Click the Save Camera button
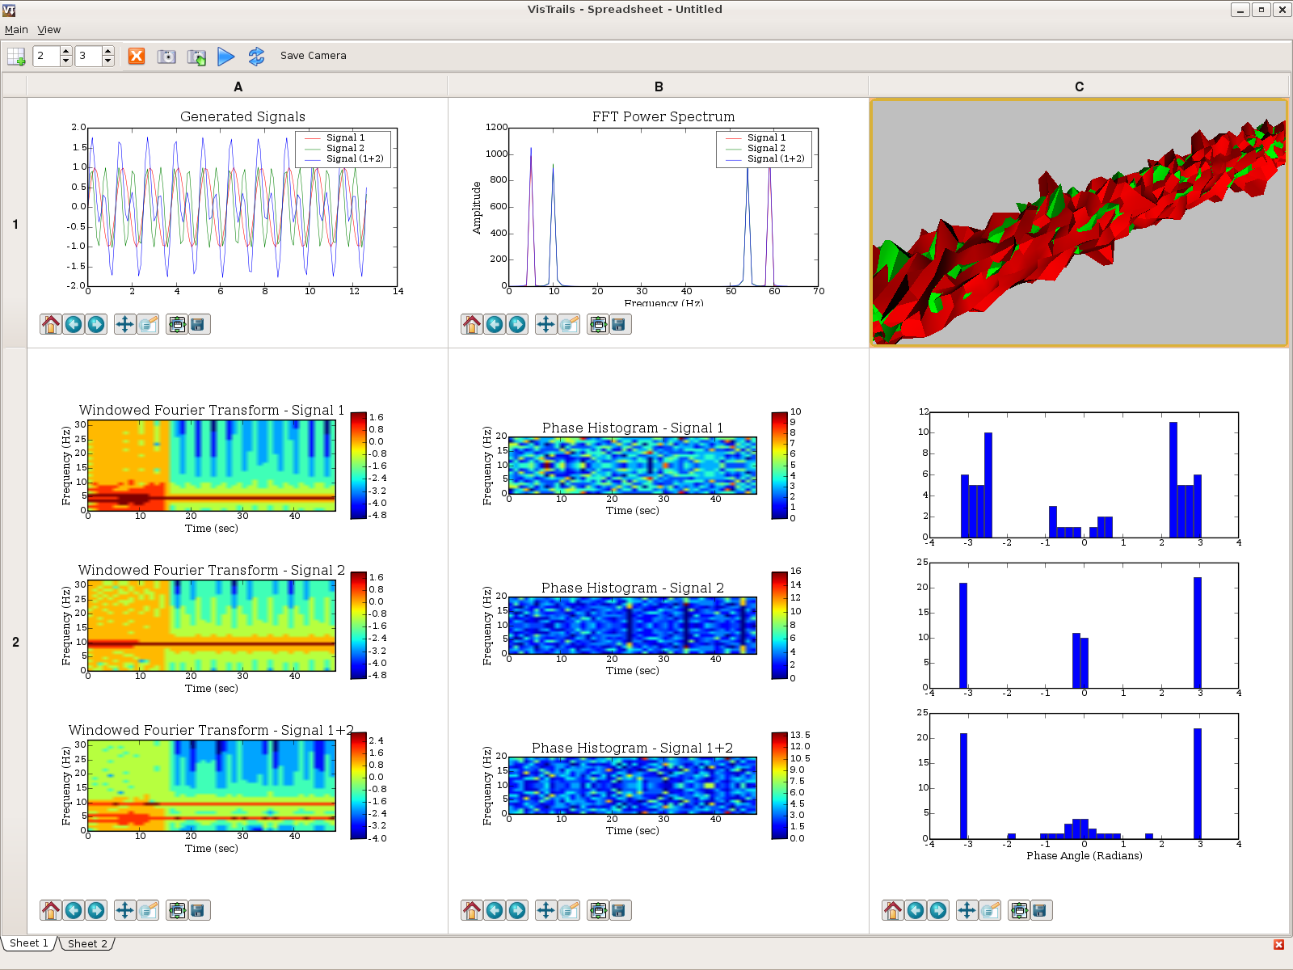 coord(313,56)
